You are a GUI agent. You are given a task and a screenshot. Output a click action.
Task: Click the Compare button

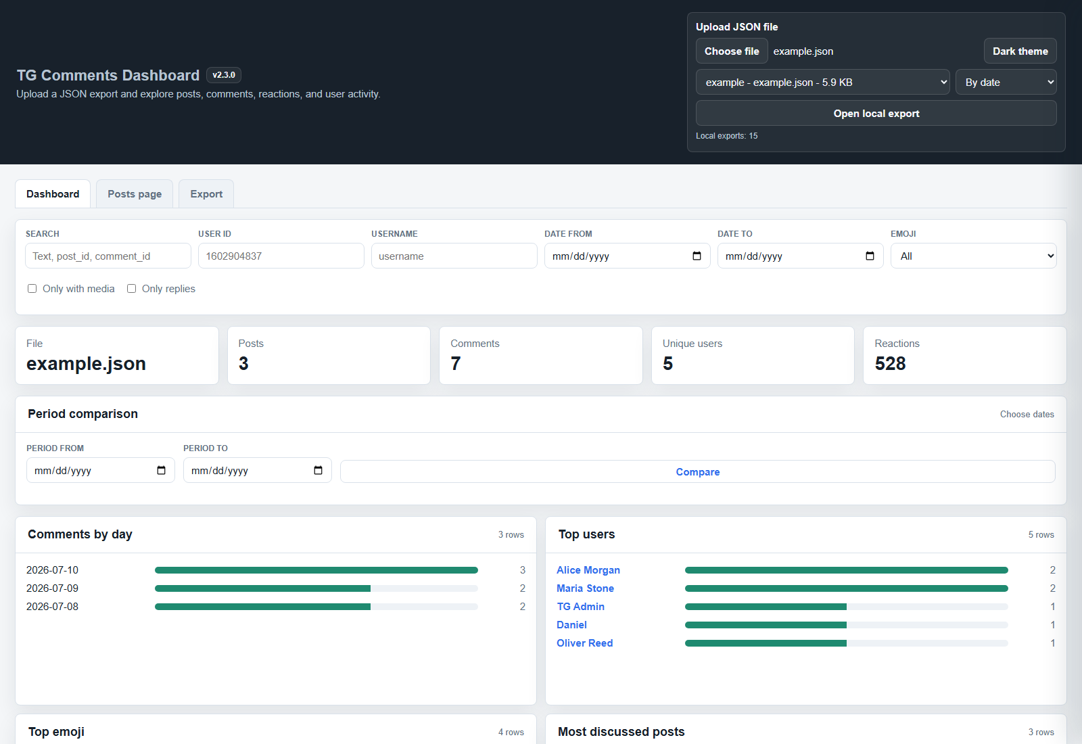pos(698,471)
